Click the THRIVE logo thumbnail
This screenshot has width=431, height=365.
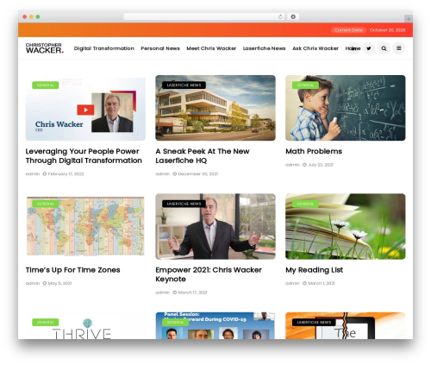tap(85, 325)
